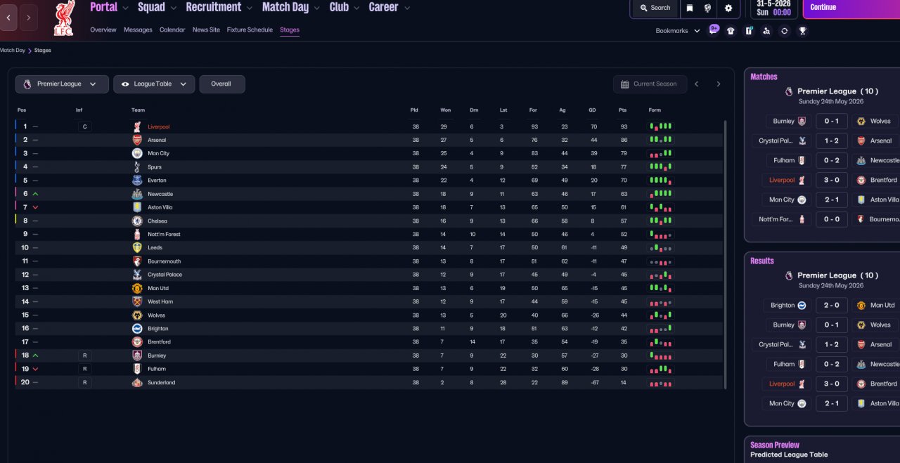Open the Liverpool 3 - 0 score in Matches
The image size is (900, 463).
831,180
